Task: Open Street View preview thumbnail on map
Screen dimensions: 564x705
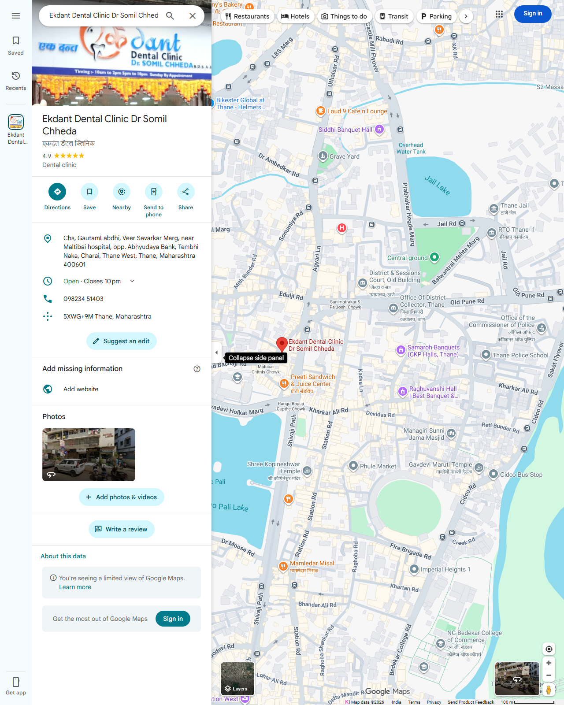Action: pyautogui.click(x=517, y=679)
